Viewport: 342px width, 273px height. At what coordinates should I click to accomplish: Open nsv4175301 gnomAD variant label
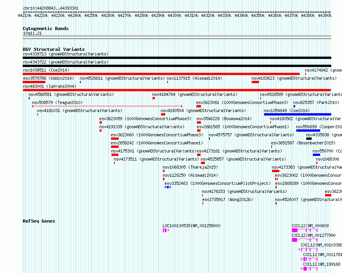tap(154, 151)
